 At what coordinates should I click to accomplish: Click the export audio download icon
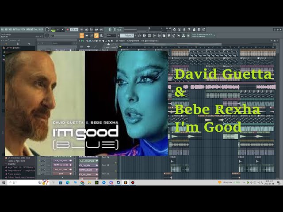pos(183,35)
